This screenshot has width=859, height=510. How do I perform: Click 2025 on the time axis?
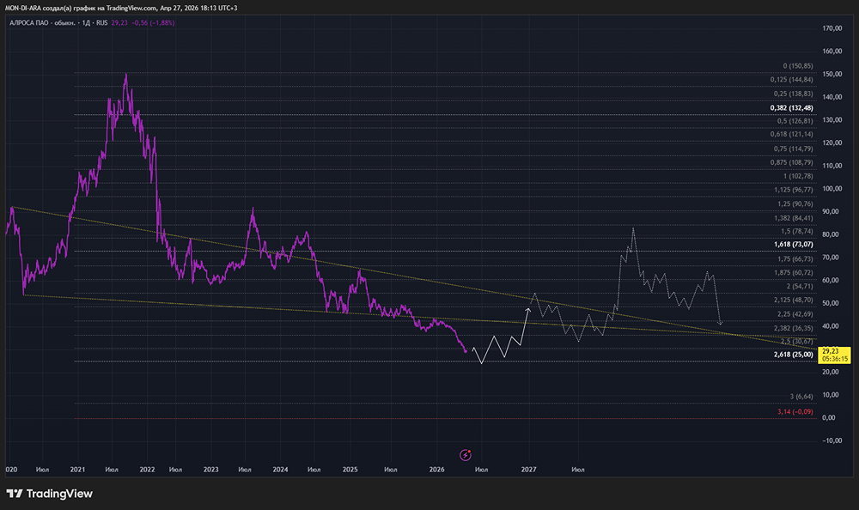click(350, 470)
